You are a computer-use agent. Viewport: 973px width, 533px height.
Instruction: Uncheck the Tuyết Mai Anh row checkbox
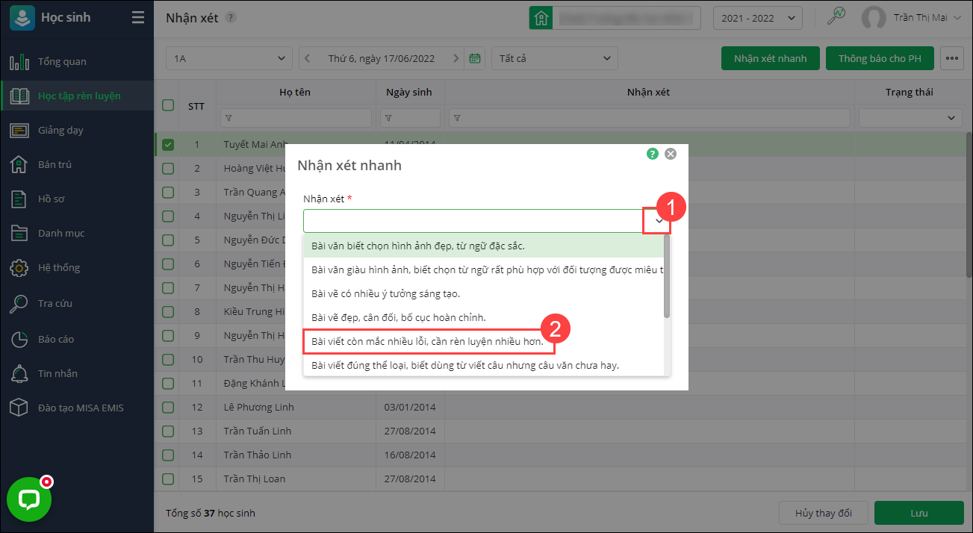[x=168, y=145]
